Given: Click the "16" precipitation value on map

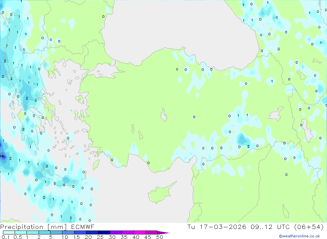Looking at the screenshot, I should [x=2, y=156].
